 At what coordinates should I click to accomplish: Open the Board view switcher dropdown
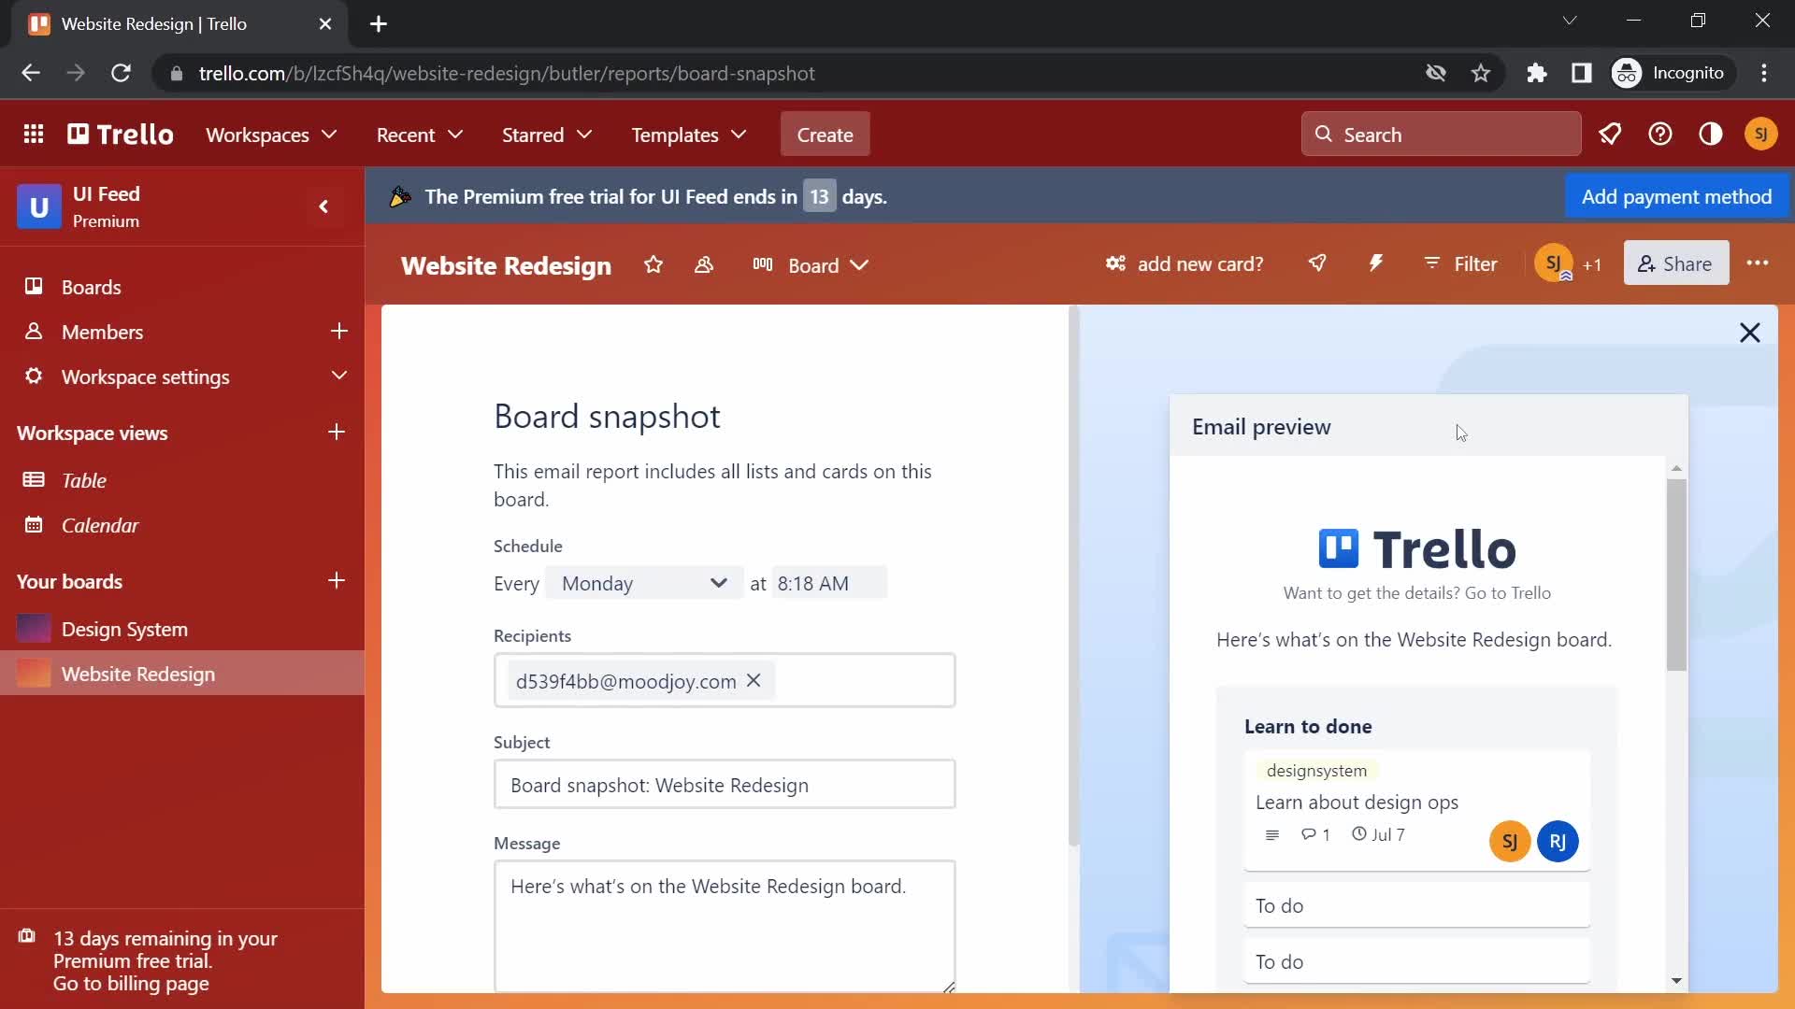point(811,265)
